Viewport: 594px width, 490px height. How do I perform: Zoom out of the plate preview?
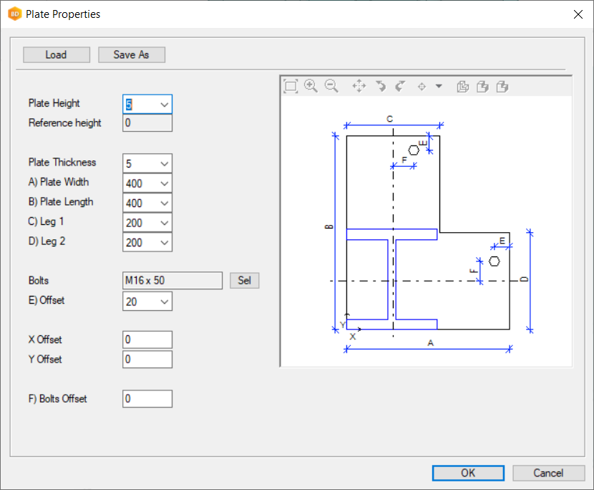tap(331, 86)
